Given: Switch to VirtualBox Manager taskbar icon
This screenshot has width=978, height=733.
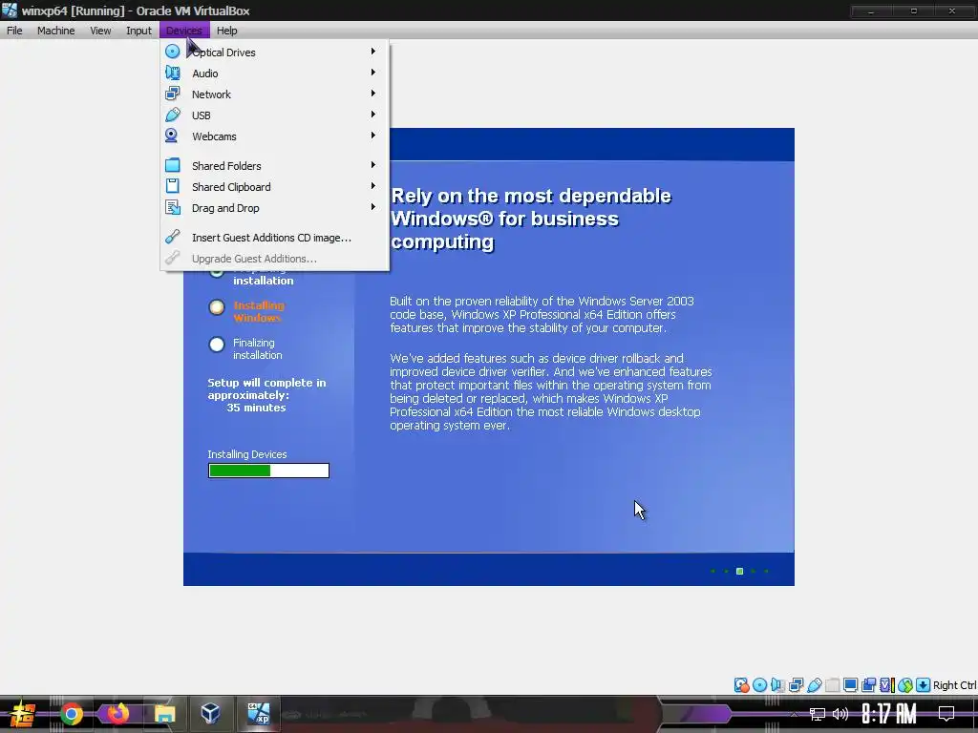Looking at the screenshot, I should coord(210,713).
